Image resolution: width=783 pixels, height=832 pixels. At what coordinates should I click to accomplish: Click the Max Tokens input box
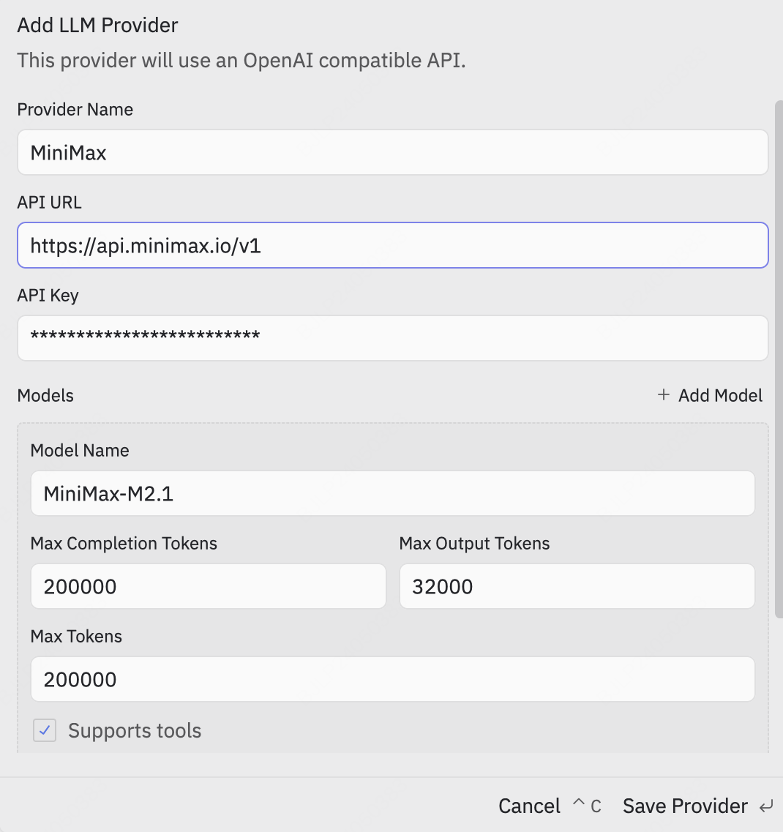(392, 679)
